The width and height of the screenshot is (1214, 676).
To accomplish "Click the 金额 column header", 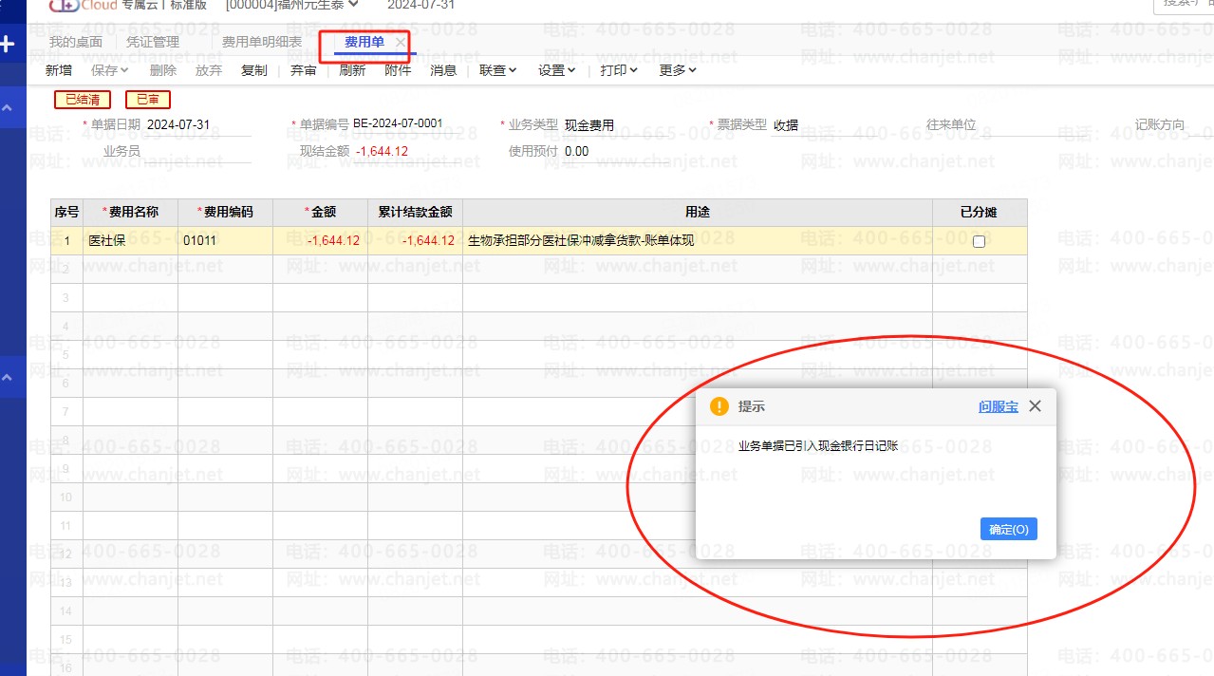I will pyautogui.click(x=321, y=213).
